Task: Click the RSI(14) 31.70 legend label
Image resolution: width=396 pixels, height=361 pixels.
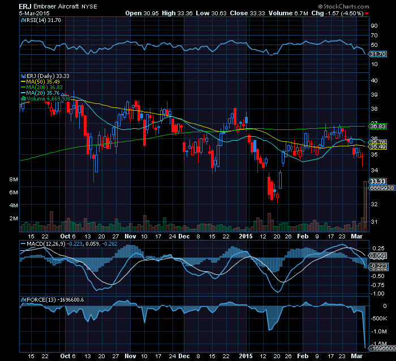Action: [x=44, y=20]
